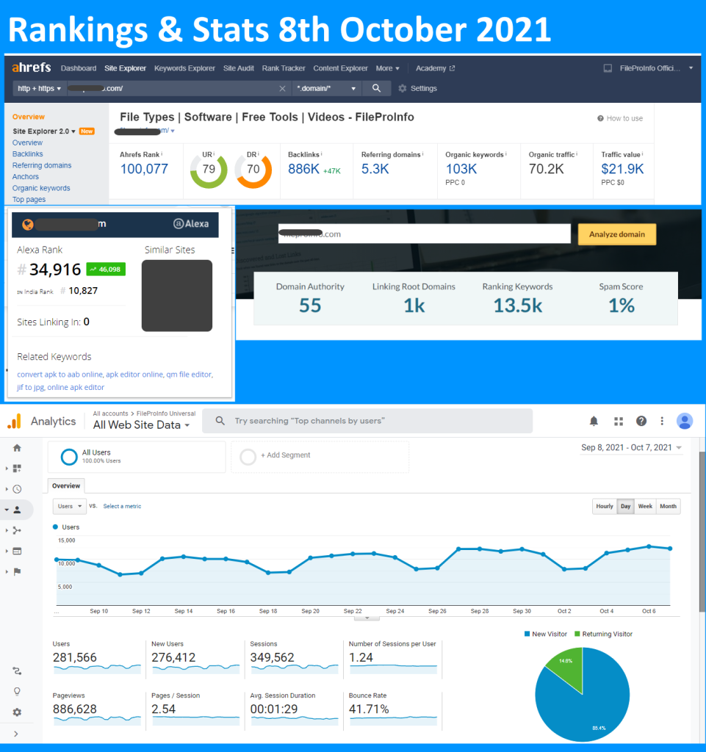Click the Google Analytics logo

[15, 421]
